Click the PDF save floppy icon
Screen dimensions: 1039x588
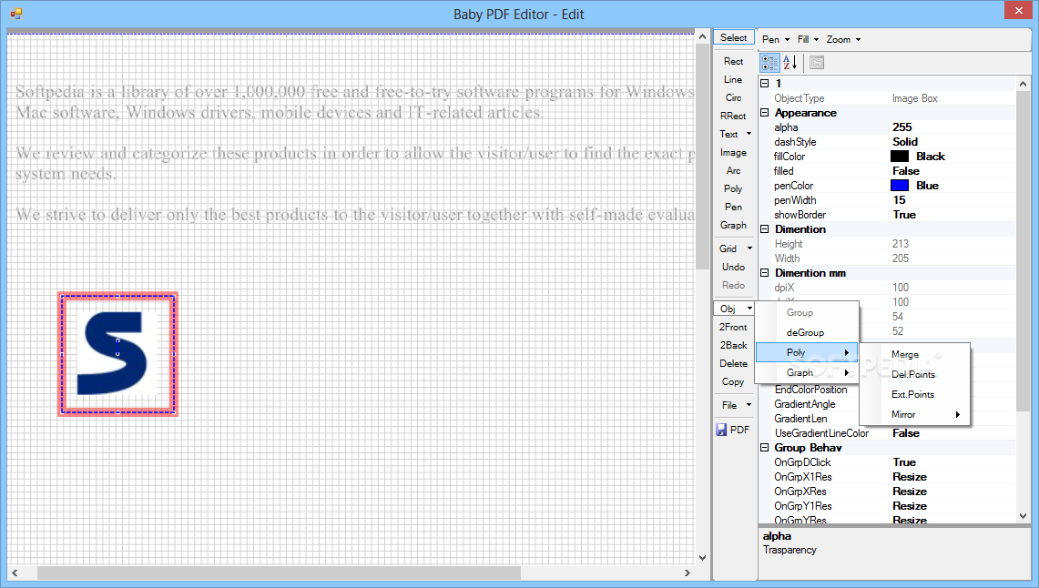(721, 430)
